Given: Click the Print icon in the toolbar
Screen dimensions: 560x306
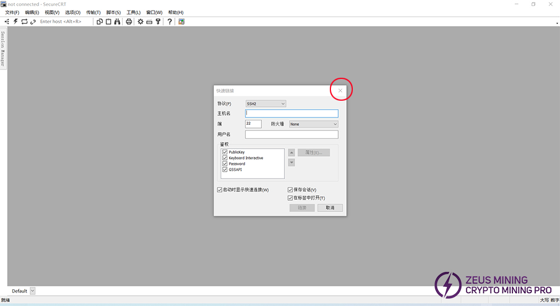Looking at the screenshot, I should click(129, 21).
